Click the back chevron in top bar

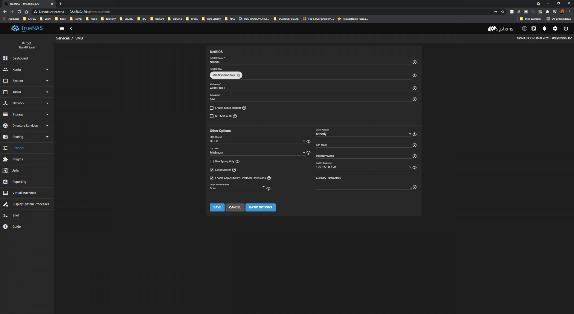71,28
